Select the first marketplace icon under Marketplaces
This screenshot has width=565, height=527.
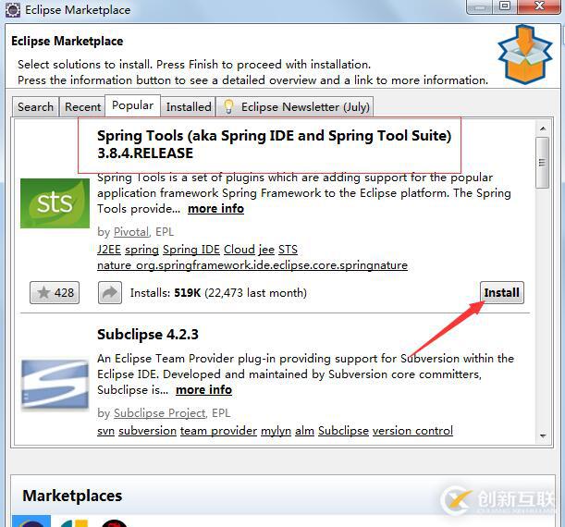click(31, 521)
